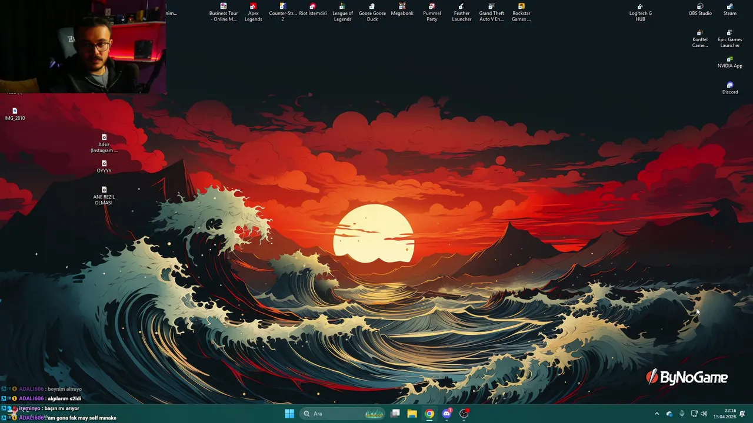The image size is (753, 423).
Task: Open File Explorer from taskbar
Action: click(x=412, y=414)
